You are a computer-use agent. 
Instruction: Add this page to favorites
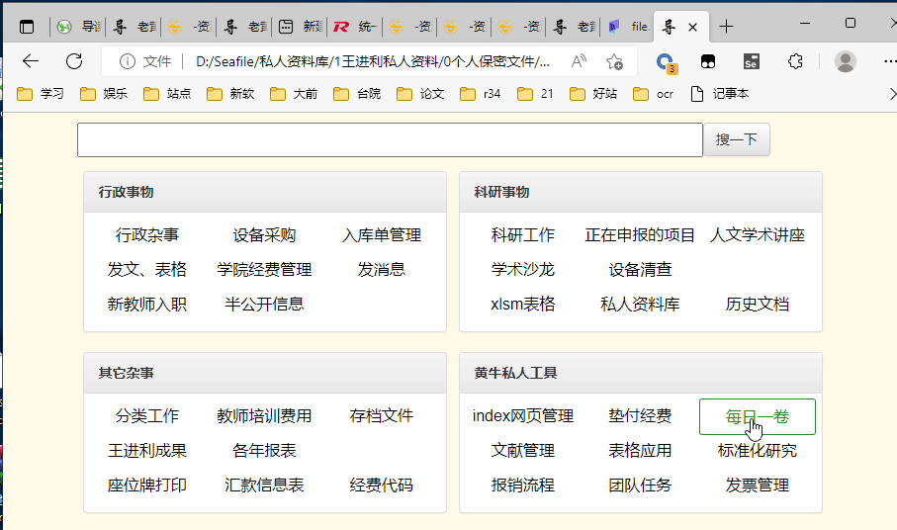pyautogui.click(x=614, y=61)
